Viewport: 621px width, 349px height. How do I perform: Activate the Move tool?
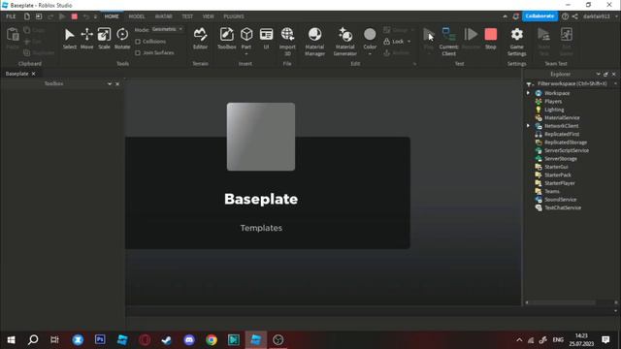[86, 39]
